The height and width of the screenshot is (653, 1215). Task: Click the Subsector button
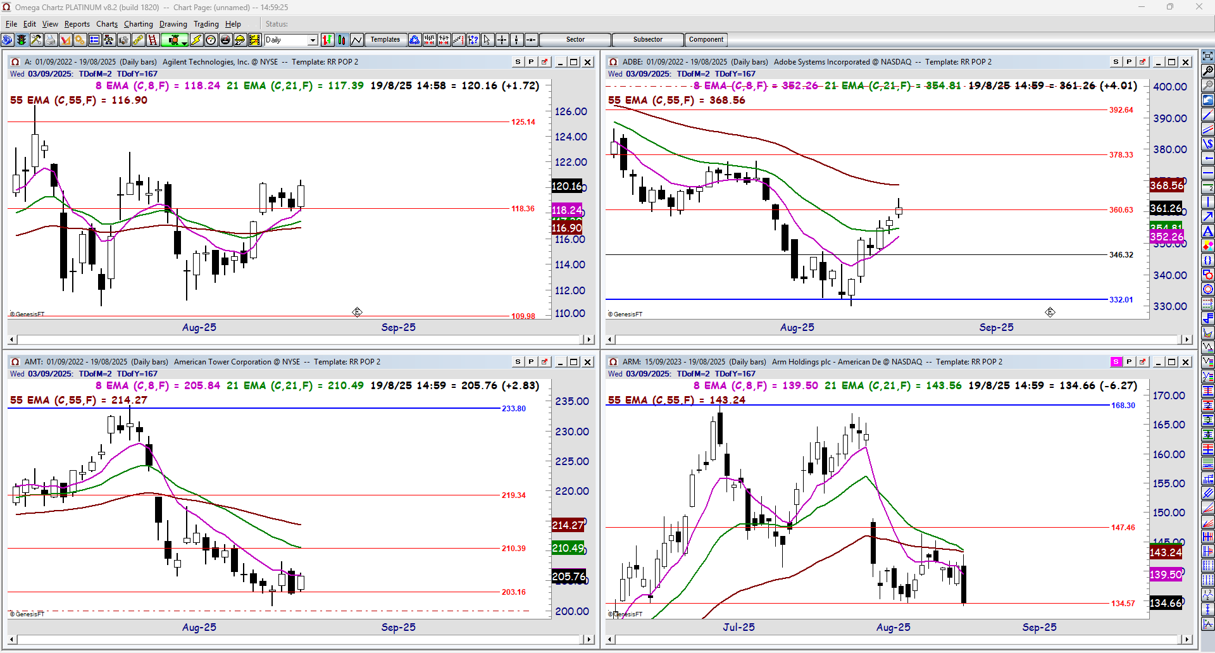(648, 40)
